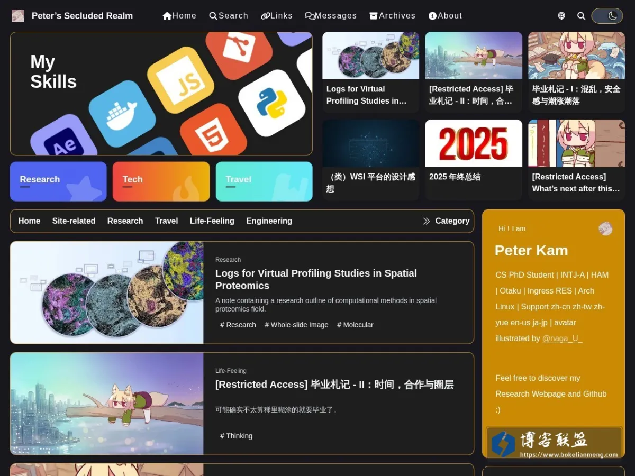Open top card 毕业札记 - II 时间
This screenshot has width=635, height=476.
pos(474,72)
